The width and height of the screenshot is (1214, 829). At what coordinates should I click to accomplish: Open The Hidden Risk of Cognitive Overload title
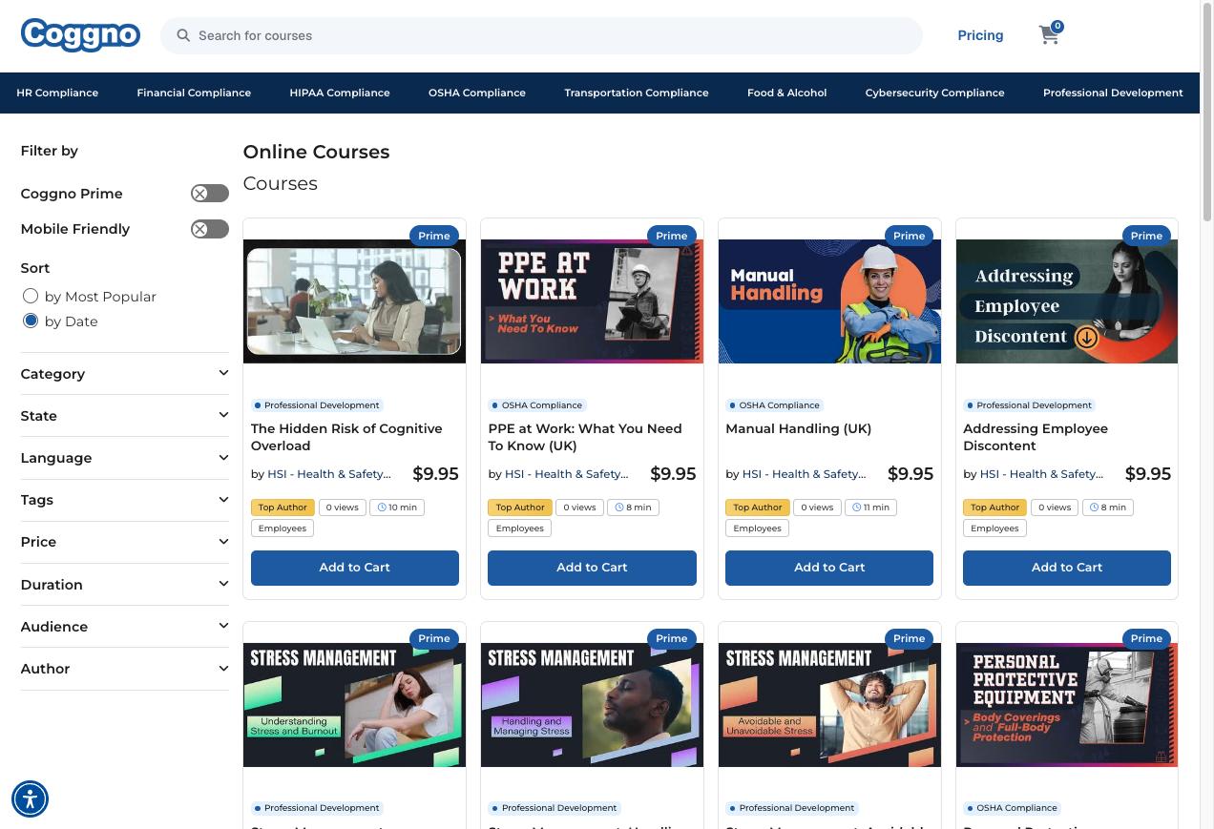pyautogui.click(x=346, y=437)
